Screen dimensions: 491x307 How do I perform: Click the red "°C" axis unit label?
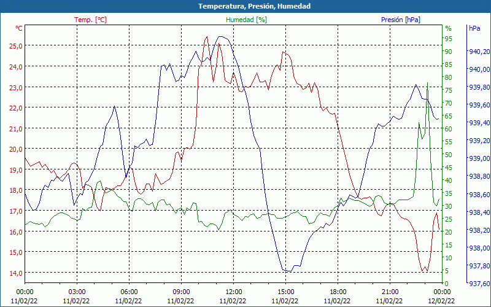click(x=19, y=28)
